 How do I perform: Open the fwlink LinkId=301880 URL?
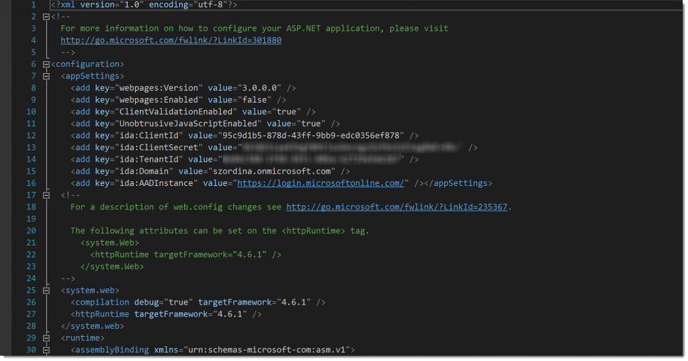171,40
